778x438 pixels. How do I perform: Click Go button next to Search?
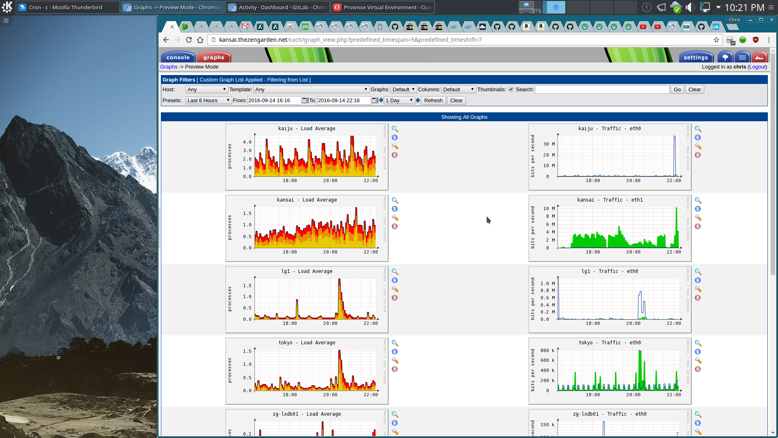point(677,90)
